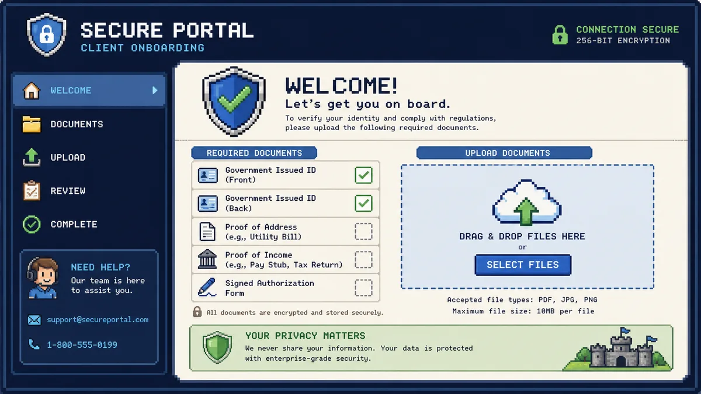Click the Drag & Drop Files Here zone
Screen dimensions: 701x394
point(527,226)
